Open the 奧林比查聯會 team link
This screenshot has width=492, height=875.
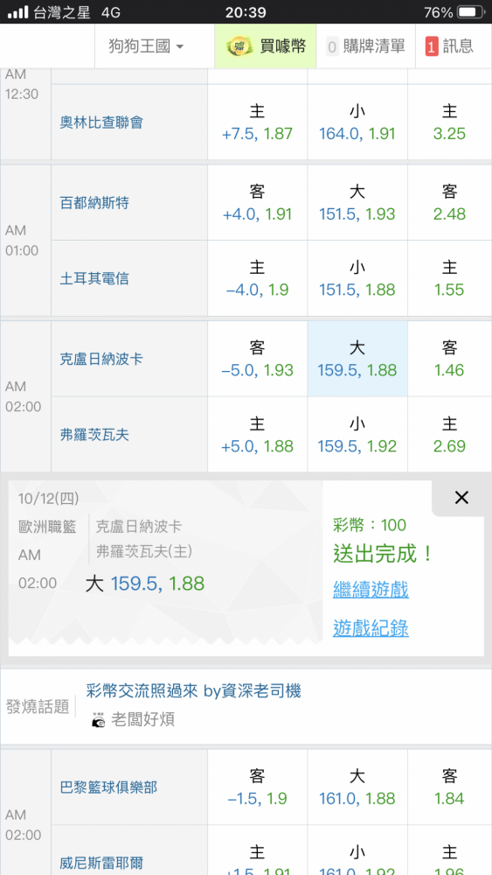tap(101, 122)
